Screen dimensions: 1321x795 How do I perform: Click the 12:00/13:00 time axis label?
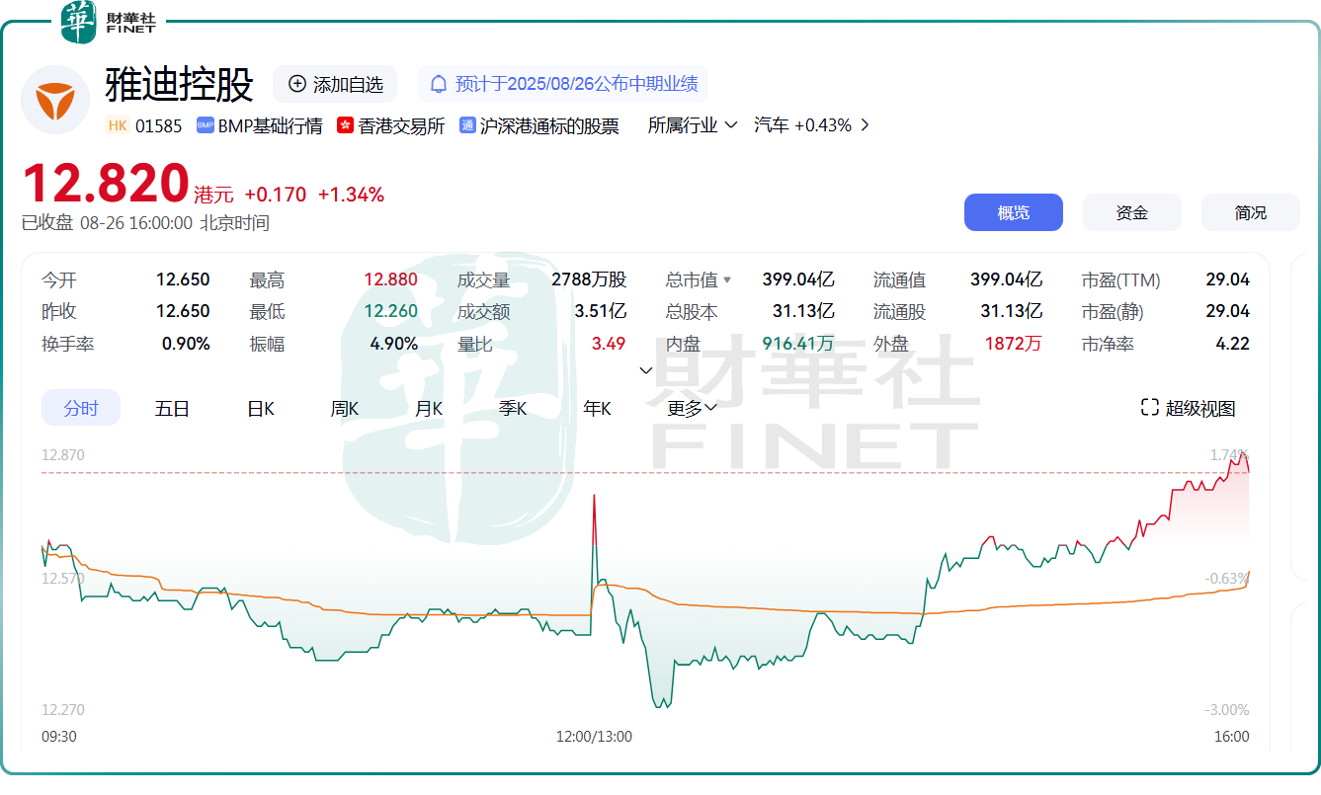tap(594, 736)
